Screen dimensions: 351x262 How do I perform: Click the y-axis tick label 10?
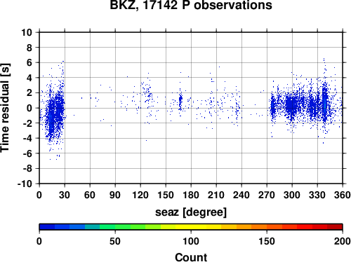27,32
